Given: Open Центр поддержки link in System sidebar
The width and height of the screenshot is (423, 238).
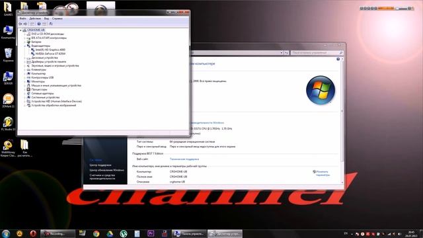Looking at the screenshot, I should 100,165.
